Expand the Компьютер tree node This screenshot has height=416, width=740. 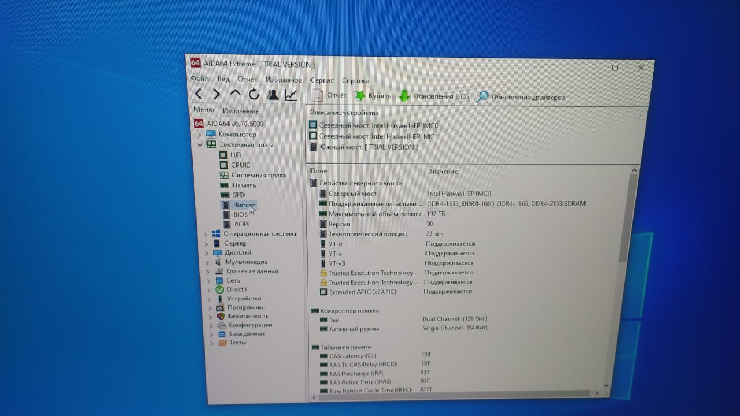(199, 135)
